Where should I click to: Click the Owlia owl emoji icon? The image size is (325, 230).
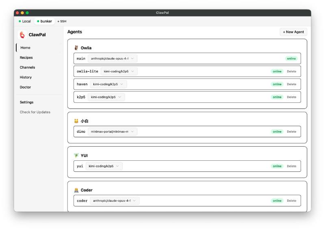point(76,48)
